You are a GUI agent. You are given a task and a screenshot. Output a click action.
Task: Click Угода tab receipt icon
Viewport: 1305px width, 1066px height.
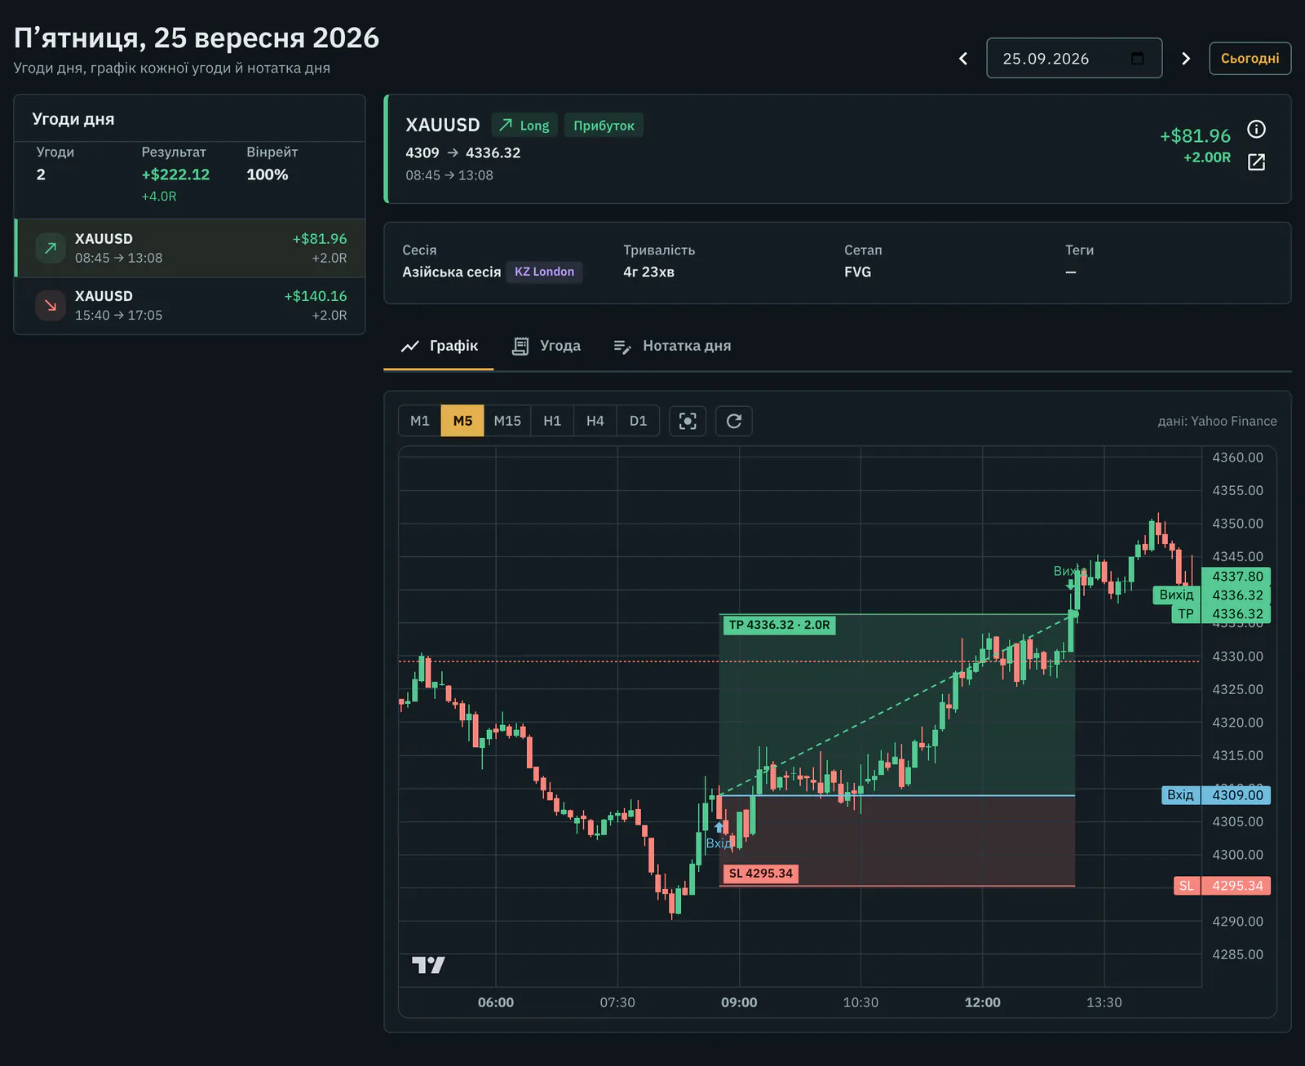(520, 346)
